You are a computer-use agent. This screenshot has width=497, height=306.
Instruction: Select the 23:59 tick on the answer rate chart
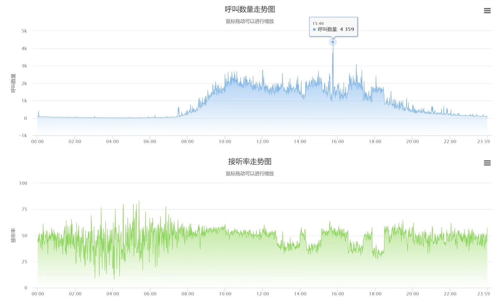click(x=483, y=294)
